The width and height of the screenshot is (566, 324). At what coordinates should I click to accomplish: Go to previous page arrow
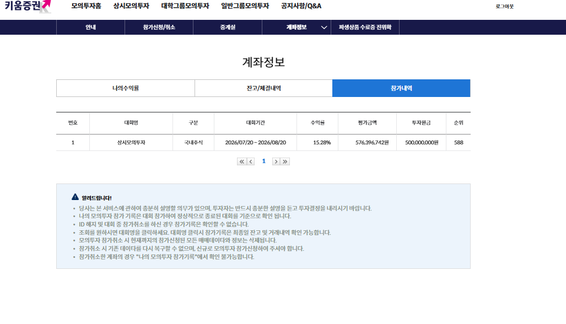(x=251, y=161)
